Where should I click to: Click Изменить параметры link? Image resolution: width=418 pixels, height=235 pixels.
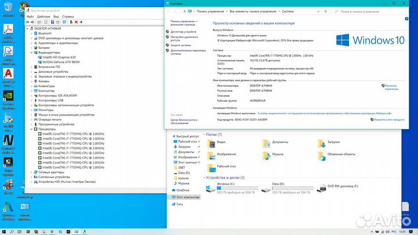point(391,88)
